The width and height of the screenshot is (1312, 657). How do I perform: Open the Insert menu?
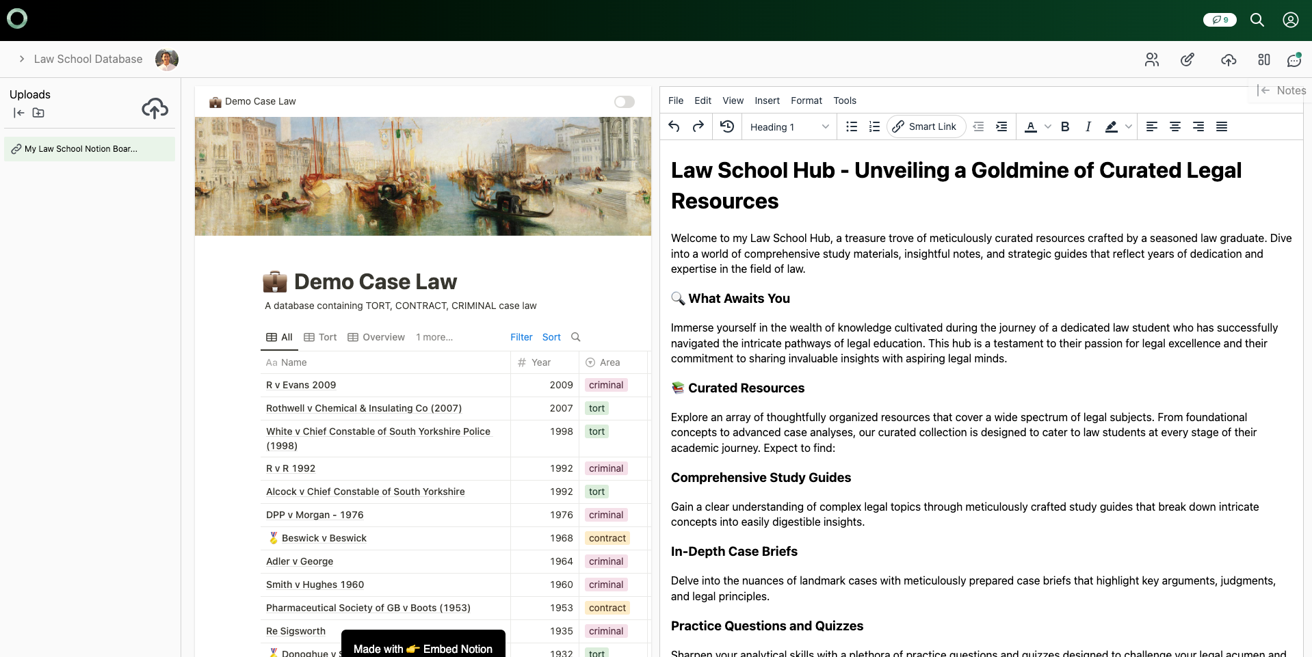[x=767, y=100]
